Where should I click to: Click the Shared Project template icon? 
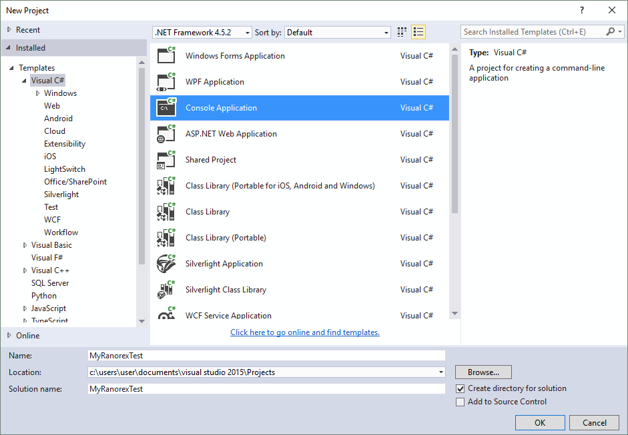point(166,159)
